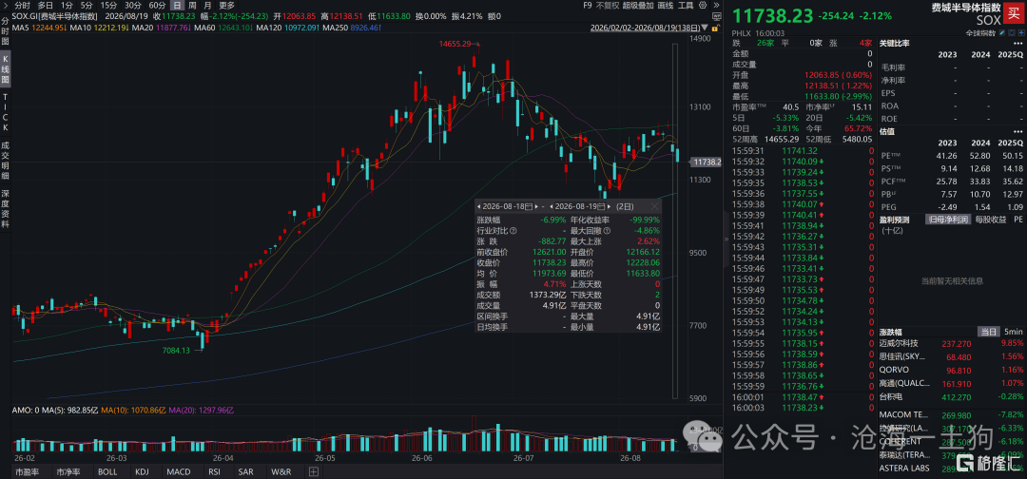
Task: Click 台积电 row in list
Action: (952, 396)
